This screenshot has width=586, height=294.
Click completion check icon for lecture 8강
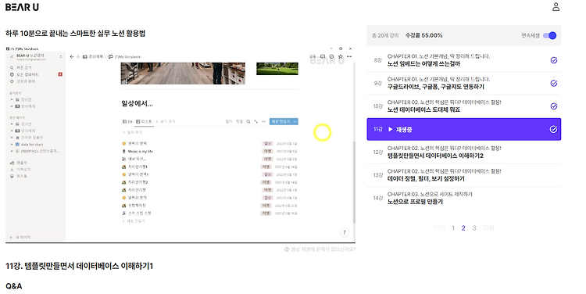[554, 60]
